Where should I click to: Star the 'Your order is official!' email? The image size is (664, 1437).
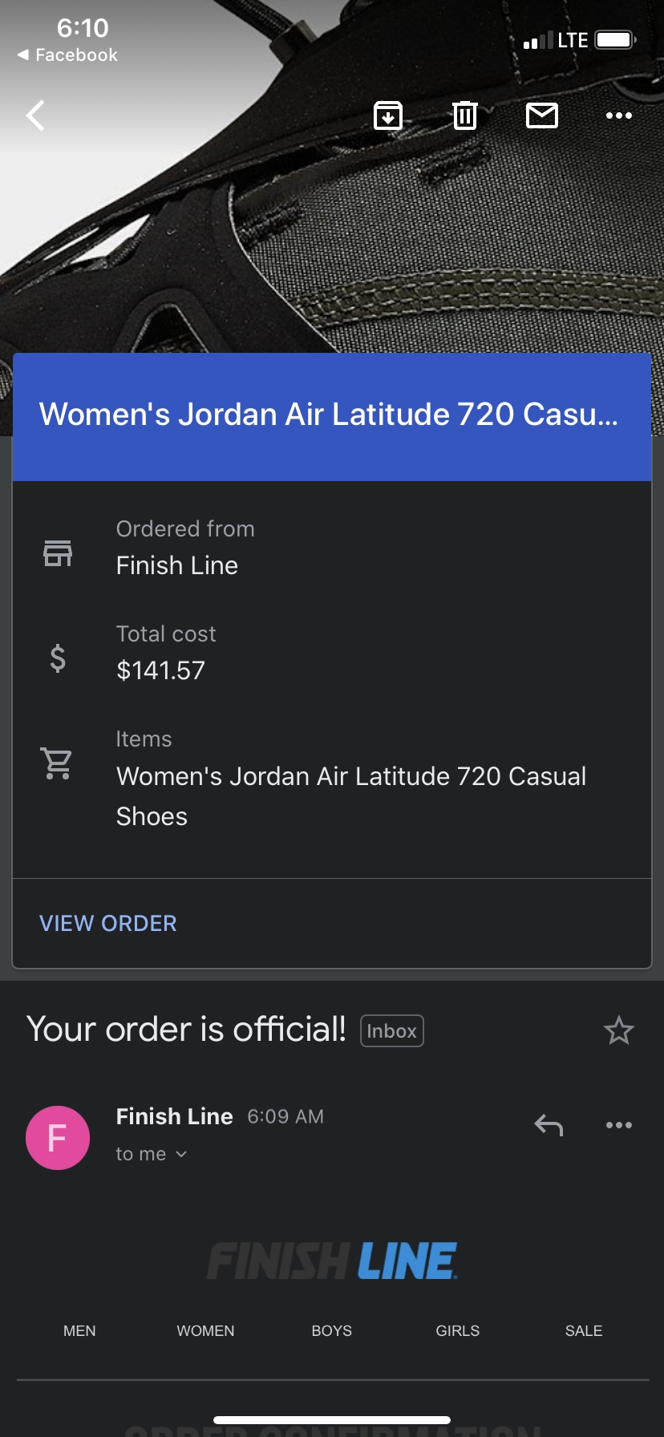tap(618, 1030)
